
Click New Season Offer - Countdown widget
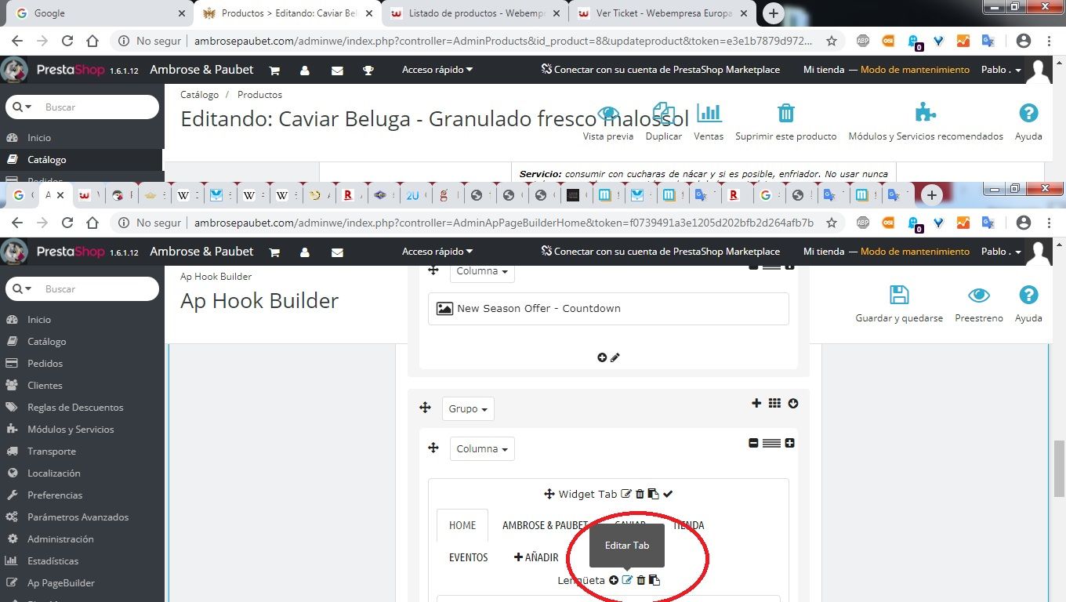coord(608,309)
